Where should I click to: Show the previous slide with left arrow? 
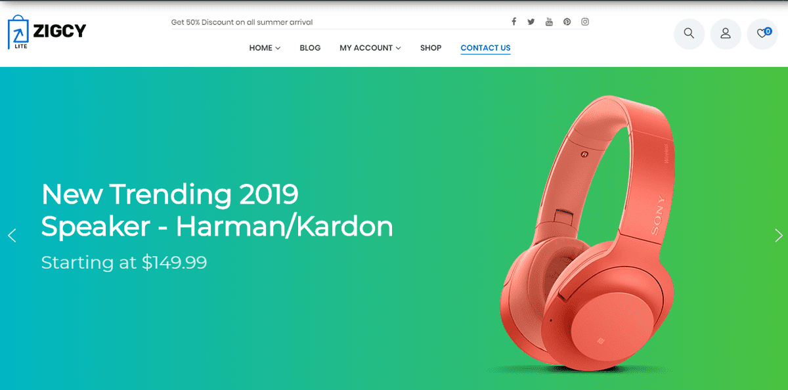tap(11, 235)
